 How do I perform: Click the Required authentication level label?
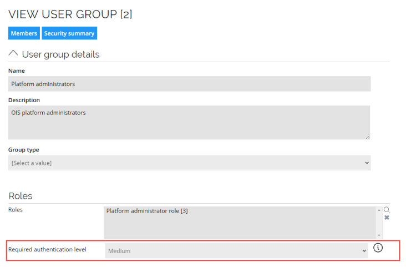click(47, 249)
